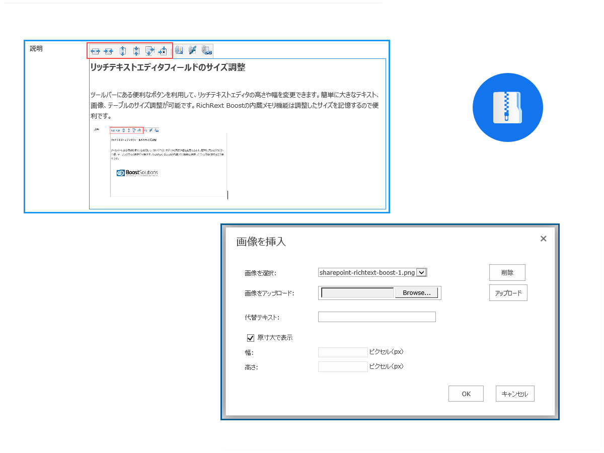Click the insert attachment link icon
Image resolution: width=604 pixels, height=453 pixels.
pos(206,50)
